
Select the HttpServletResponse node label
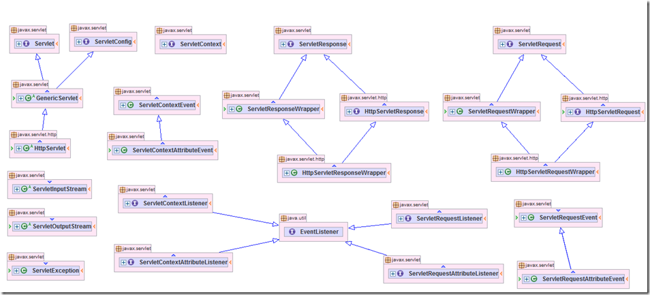[394, 112]
